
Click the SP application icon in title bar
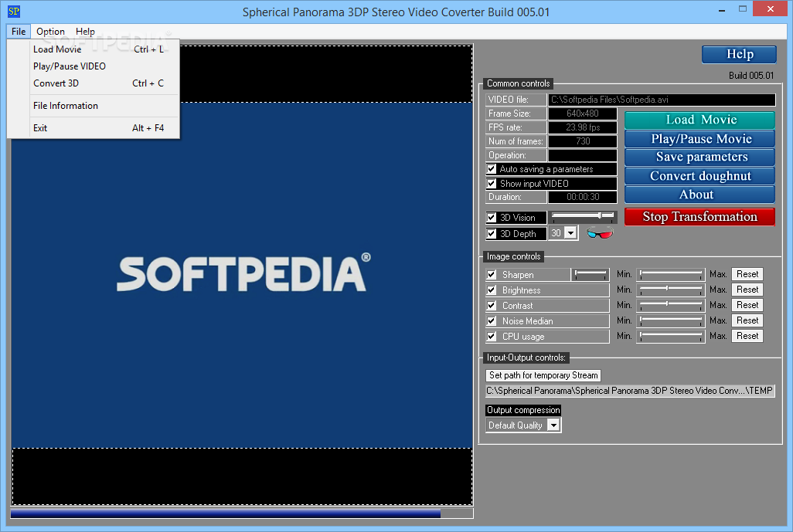point(14,11)
